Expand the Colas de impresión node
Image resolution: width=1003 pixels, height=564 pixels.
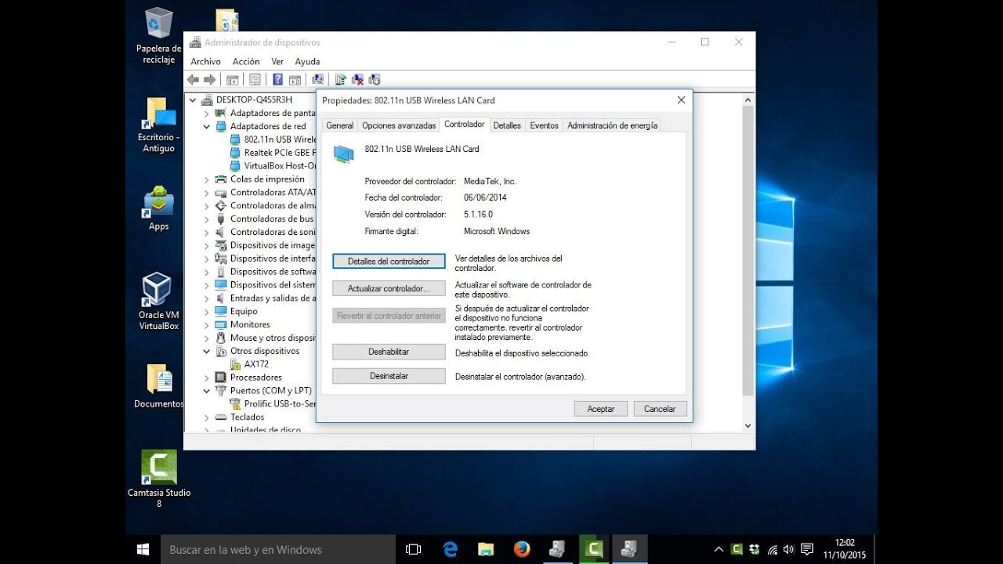click(207, 179)
